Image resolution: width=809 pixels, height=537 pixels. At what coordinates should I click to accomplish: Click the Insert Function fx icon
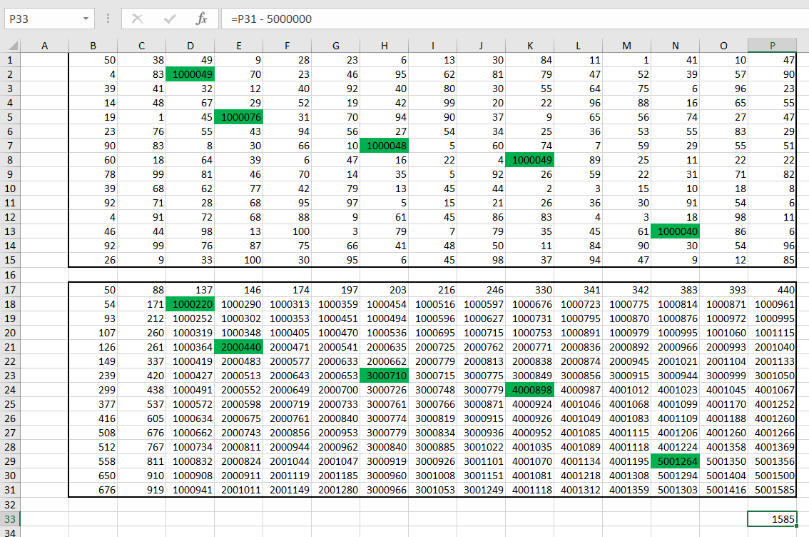coord(202,19)
